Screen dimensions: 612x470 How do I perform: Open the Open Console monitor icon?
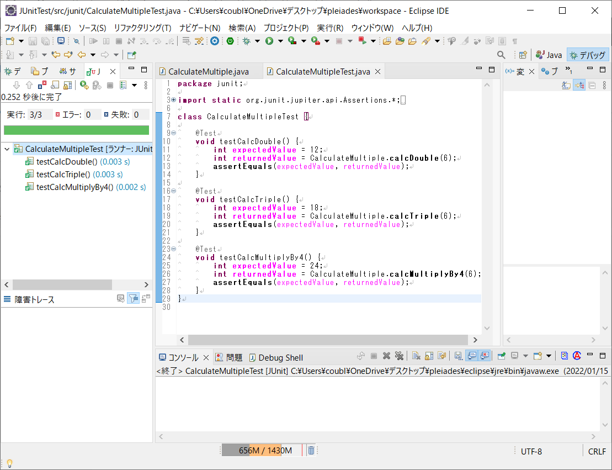coord(61,41)
